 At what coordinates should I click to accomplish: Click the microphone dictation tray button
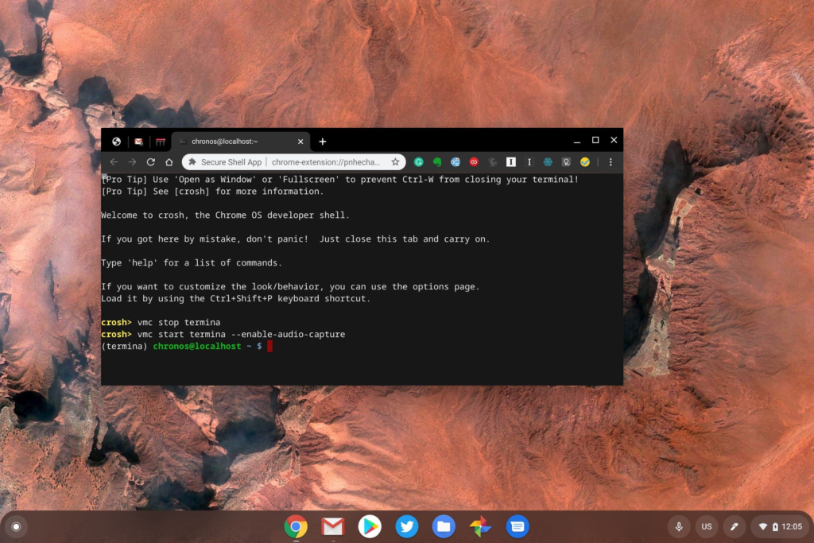click(x=679, y=526)
